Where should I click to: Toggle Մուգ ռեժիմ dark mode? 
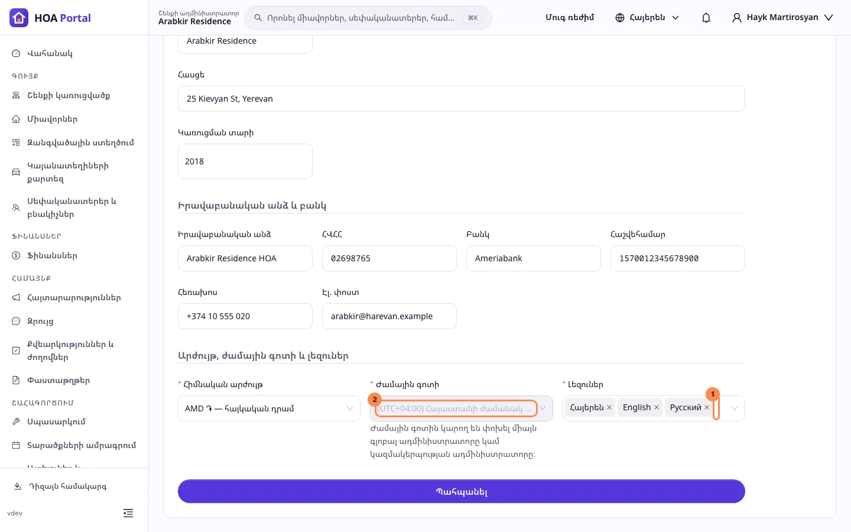(570, 18)
